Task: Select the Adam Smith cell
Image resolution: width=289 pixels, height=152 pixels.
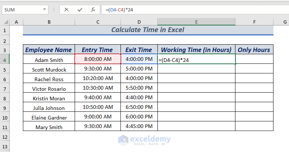Action: point(49,59)
